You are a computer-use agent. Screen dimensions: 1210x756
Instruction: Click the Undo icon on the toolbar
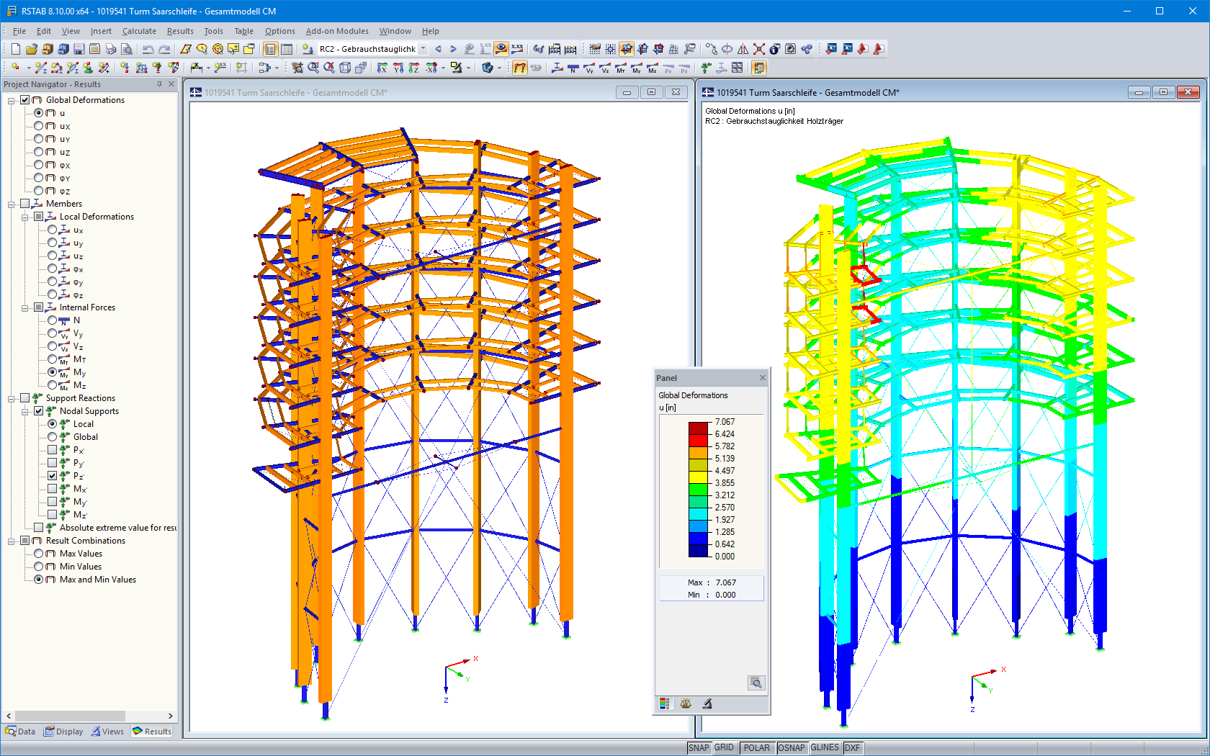148,49
